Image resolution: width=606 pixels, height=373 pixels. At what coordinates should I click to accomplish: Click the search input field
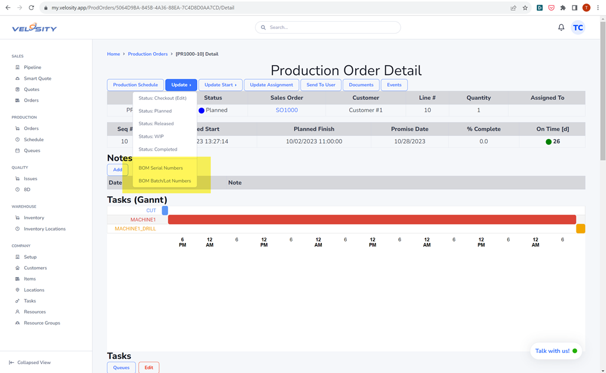(x=328, y=28)
